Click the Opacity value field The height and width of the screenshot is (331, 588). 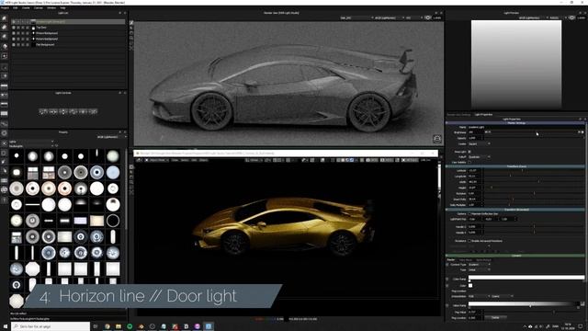[476, 138]
